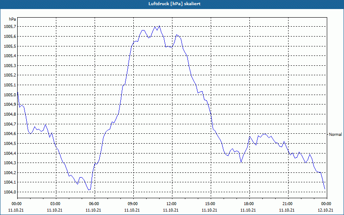Viewport: 344px width, 215px height.
Task: Click the 1005,4 y-axis label
Action: 10,56
